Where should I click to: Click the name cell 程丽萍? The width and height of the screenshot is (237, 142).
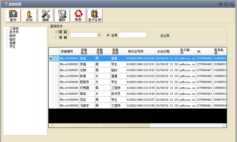point(87,82)
